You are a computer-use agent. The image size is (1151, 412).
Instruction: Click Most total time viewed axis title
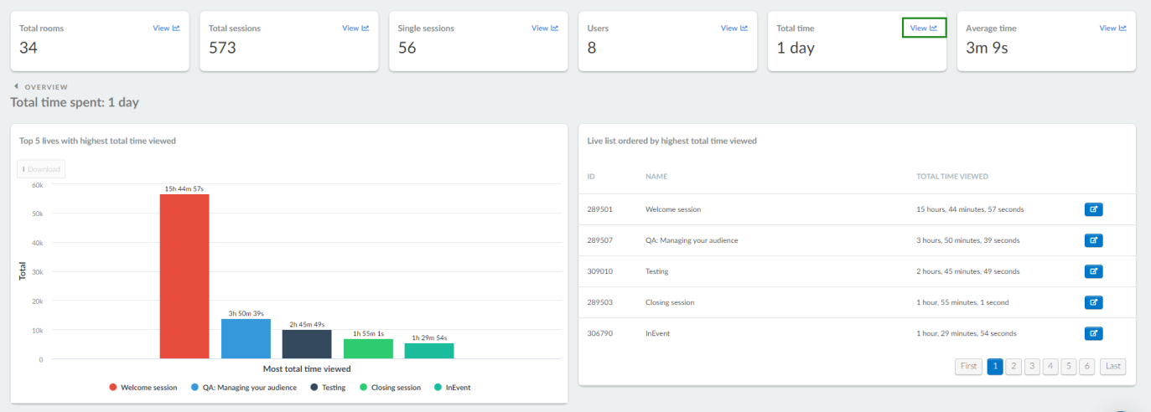(x=307, y=368)
